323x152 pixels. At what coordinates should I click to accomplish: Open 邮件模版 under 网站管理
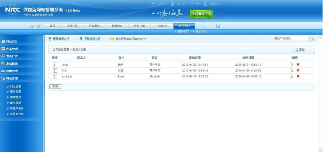[16, 103]
